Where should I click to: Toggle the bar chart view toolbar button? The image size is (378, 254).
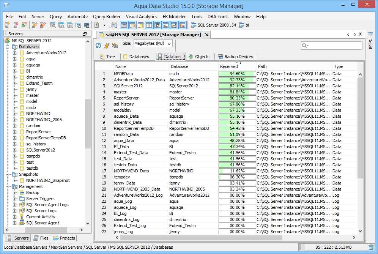(x=183, y=25)
